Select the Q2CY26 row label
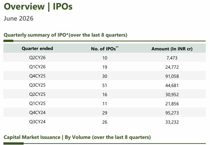The height and width of the screenshot is (145, 210). (x=37, y=58)
